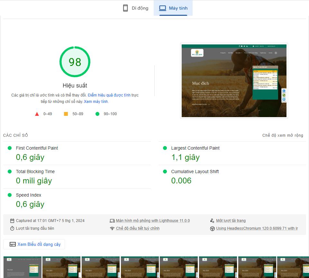The width and height of the screenshot is (309, 278).
Task: Select the Máy tính tab
Action: coord(173,8)
